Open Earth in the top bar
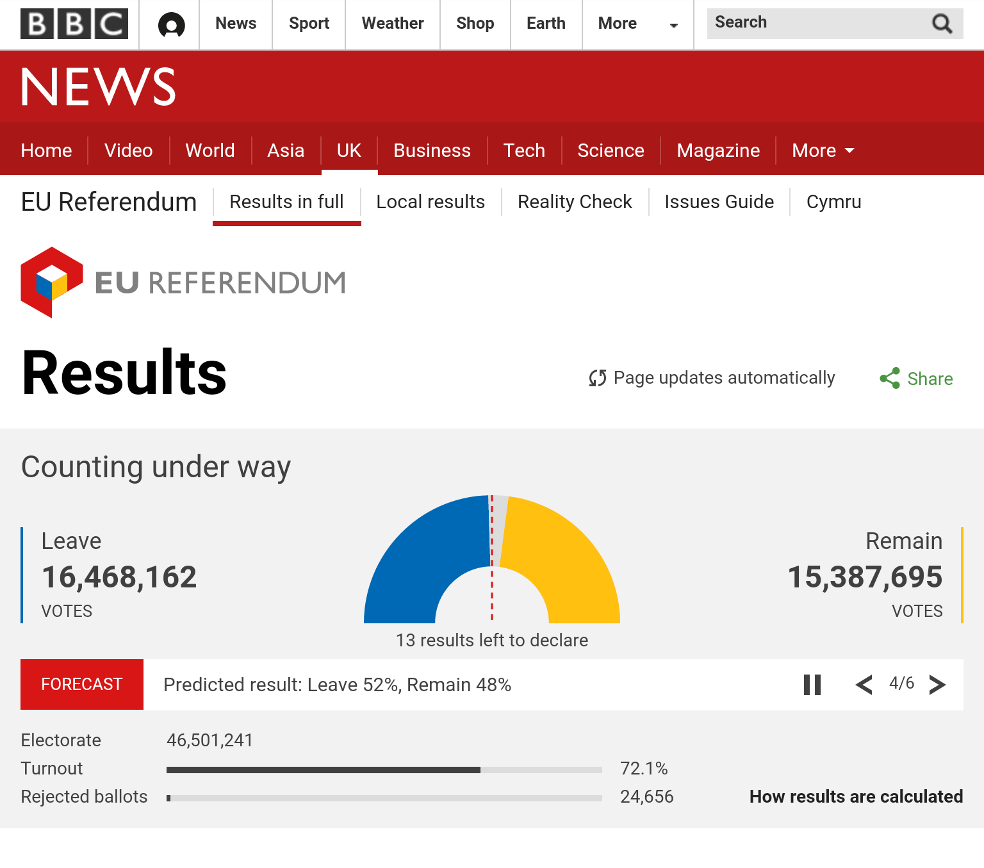Image resolution: width=984 pixels, height=868 pixels. click(x=546, y=24)
